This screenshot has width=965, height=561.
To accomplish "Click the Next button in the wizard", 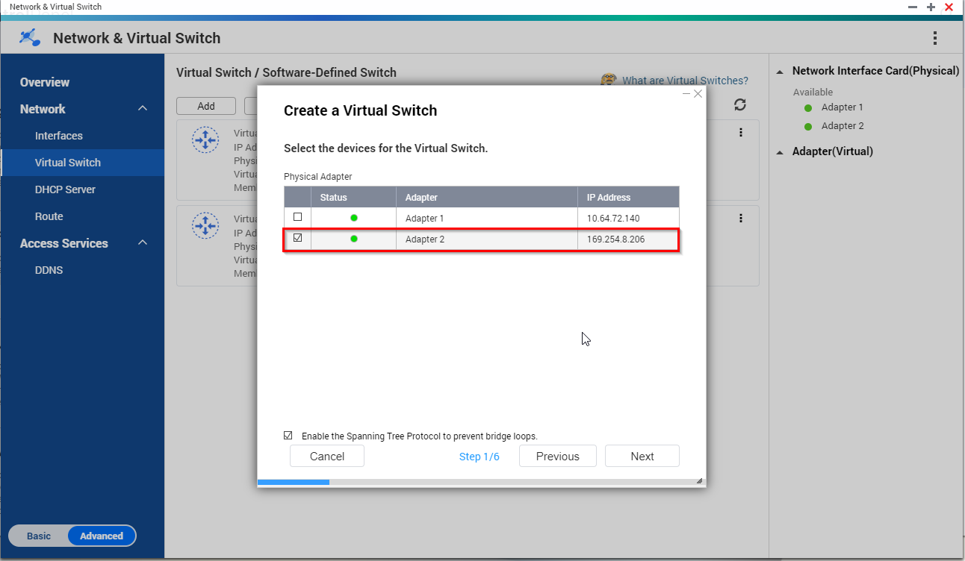I will pos(642,457).
